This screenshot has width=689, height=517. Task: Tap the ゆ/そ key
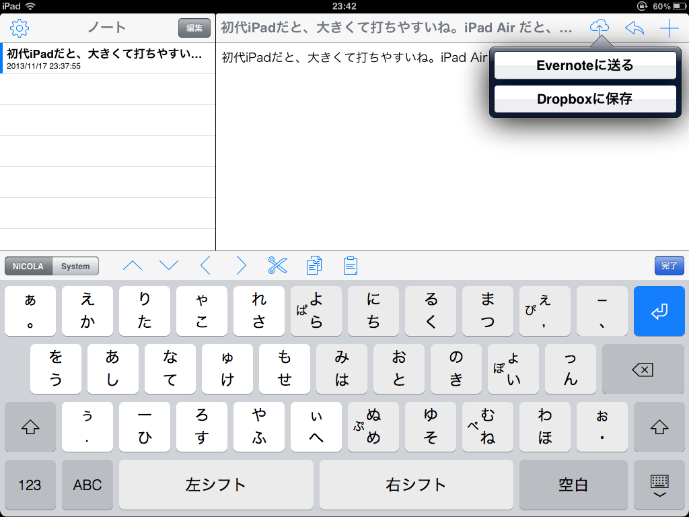(x=431, y=426)
